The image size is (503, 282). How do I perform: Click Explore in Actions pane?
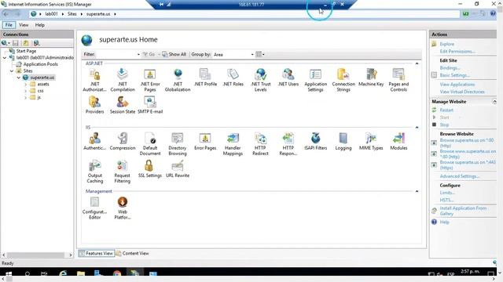click(x=446, y=44)
